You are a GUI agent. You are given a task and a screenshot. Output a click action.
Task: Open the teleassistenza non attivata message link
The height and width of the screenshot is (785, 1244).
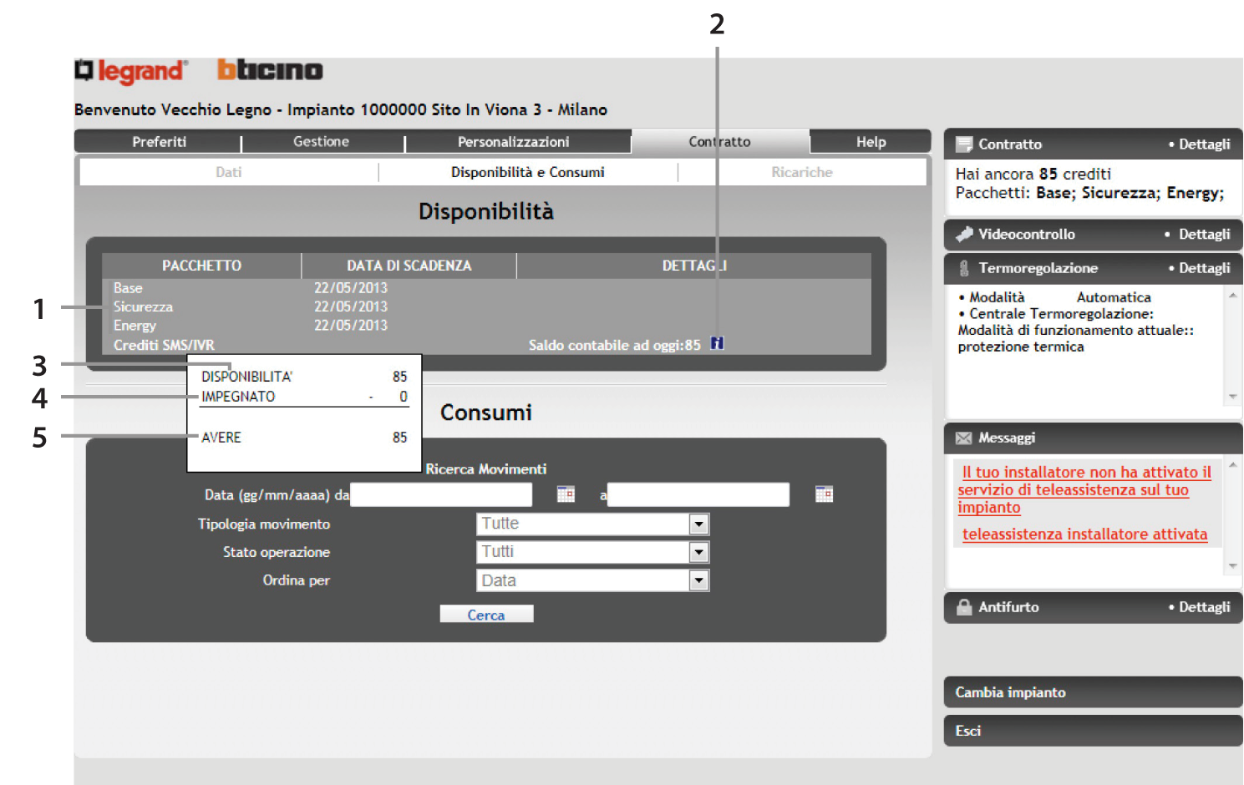[1084, 489]
